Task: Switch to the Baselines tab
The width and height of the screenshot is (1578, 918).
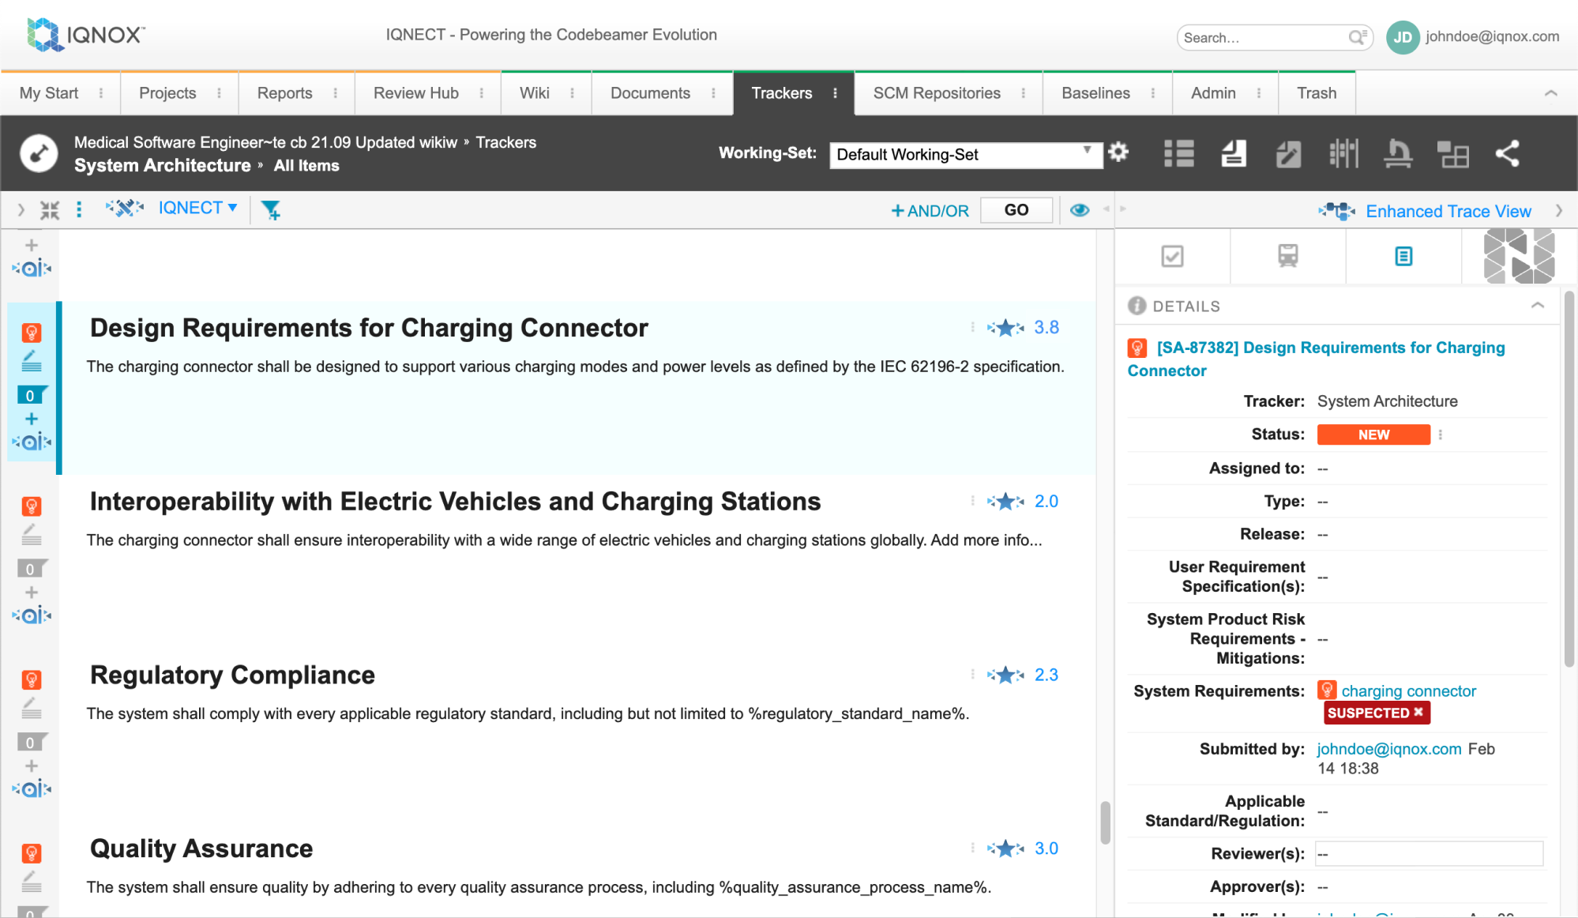Action: pos(1095,93)
